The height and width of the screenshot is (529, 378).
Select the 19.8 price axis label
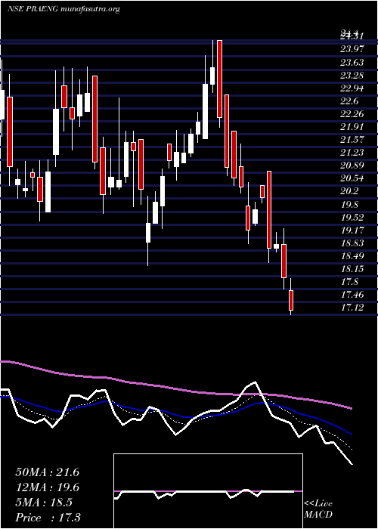pos(349,205)
